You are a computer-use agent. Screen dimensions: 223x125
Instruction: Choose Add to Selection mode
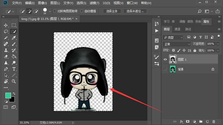(x=29, y=11)
